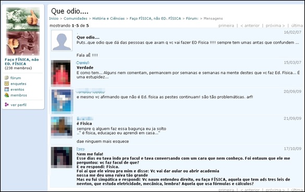This screenshot has height=192, width=305.
Task: Click top última pagination link
Action: (x=297, y=26)
